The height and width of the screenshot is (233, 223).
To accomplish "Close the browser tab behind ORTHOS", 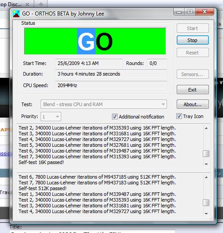I will coord(27,4).
